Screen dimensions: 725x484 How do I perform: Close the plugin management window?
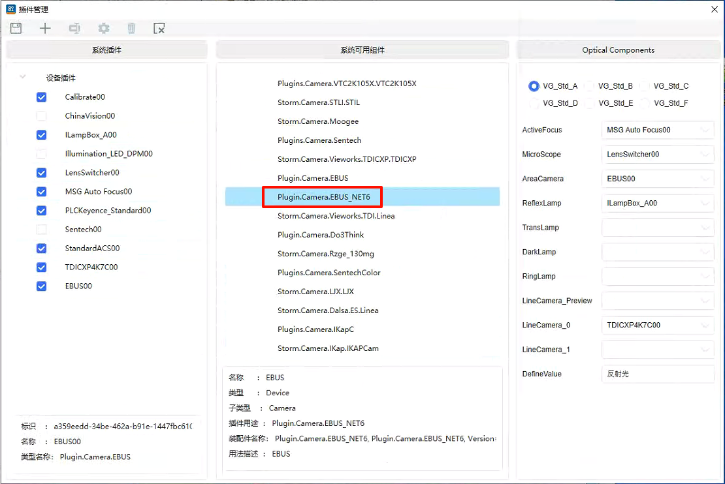coord(714,9)
